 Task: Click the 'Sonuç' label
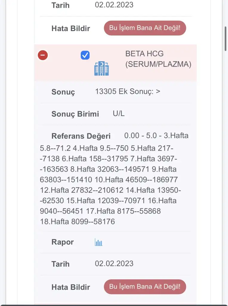click(63, 92)
